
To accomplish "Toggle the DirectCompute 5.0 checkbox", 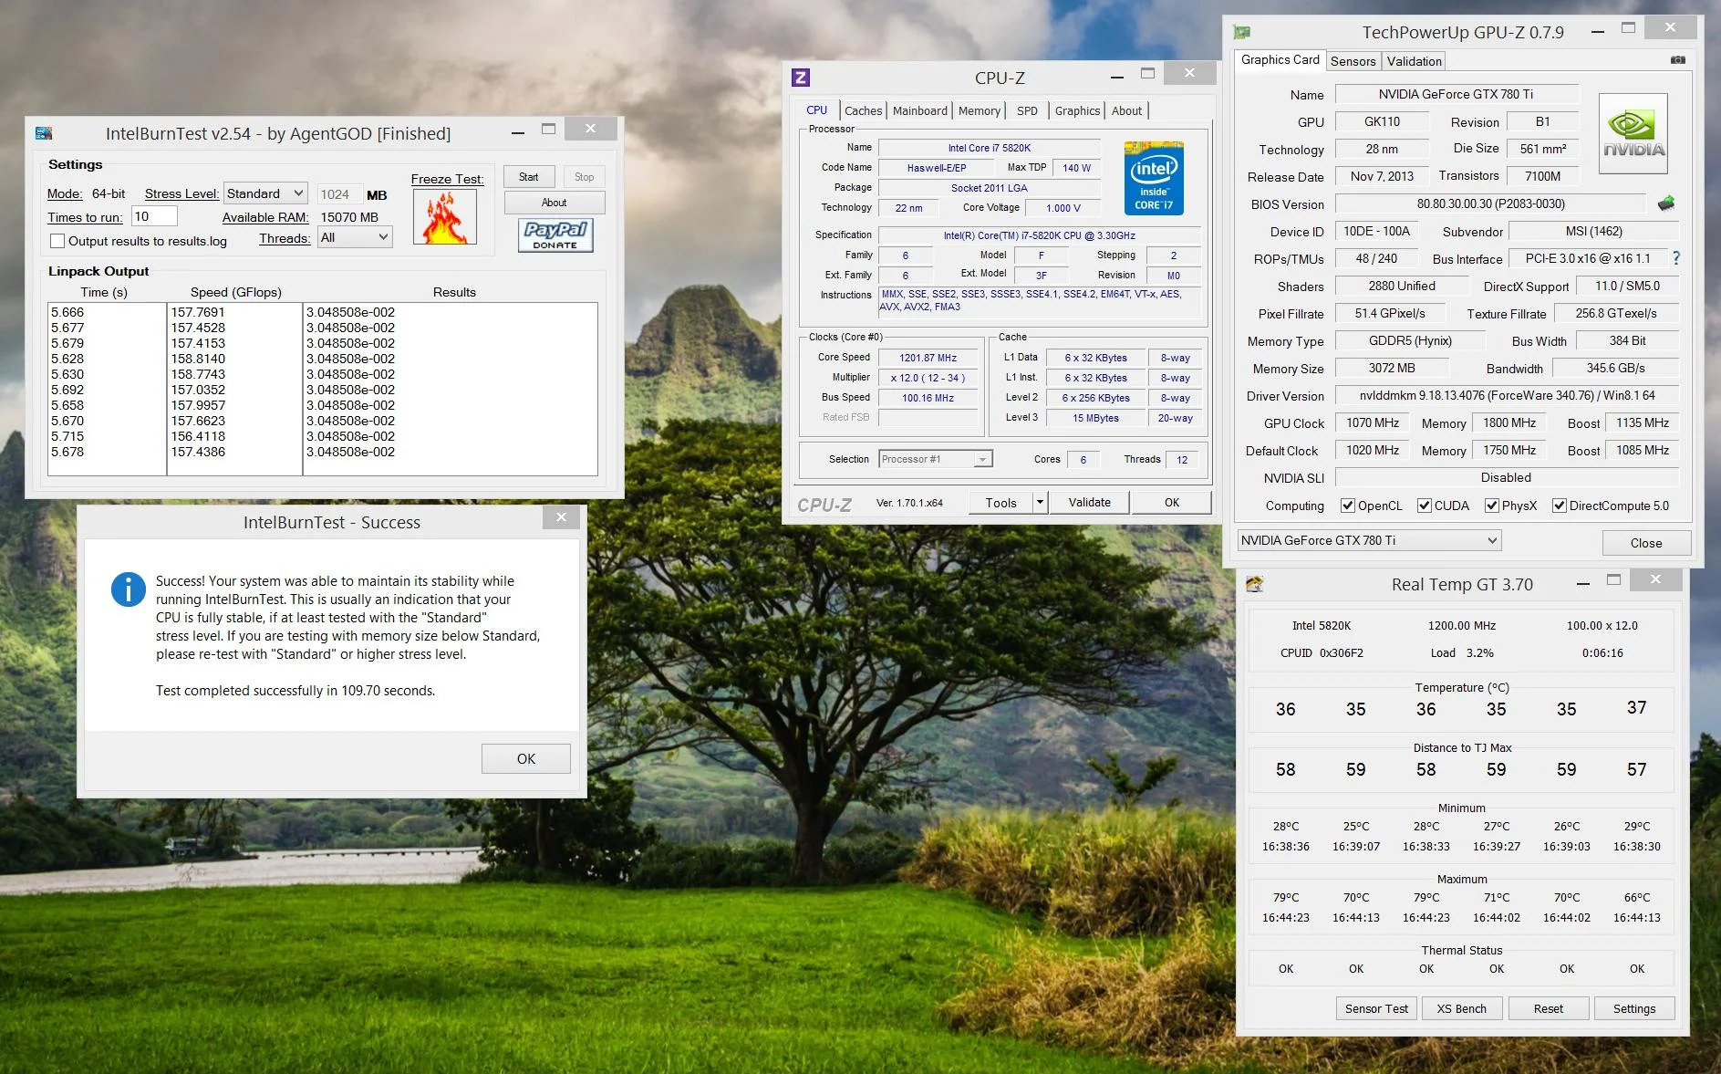I will (x=1559, y=506).
